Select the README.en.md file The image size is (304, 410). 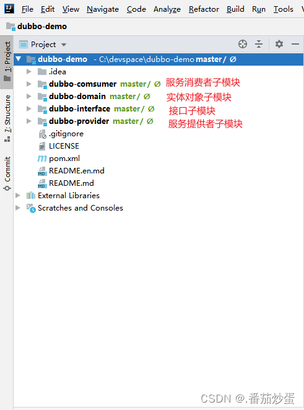coord(77,171)
